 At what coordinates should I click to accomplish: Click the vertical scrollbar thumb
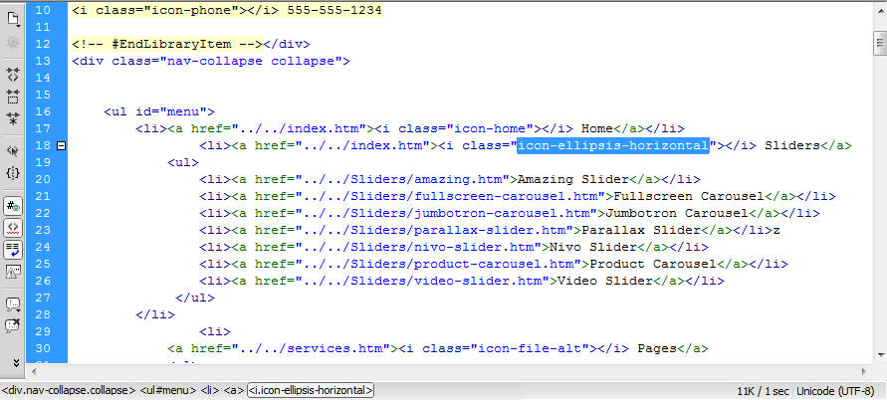tap(880, 43)
